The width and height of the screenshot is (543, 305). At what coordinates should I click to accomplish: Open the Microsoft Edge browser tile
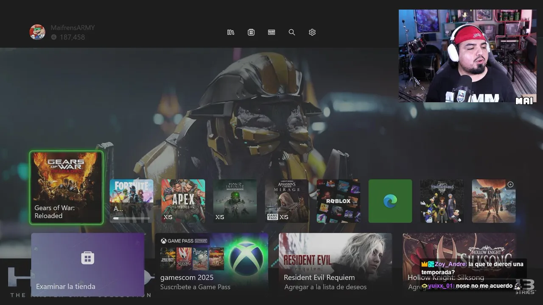(390, 201)
